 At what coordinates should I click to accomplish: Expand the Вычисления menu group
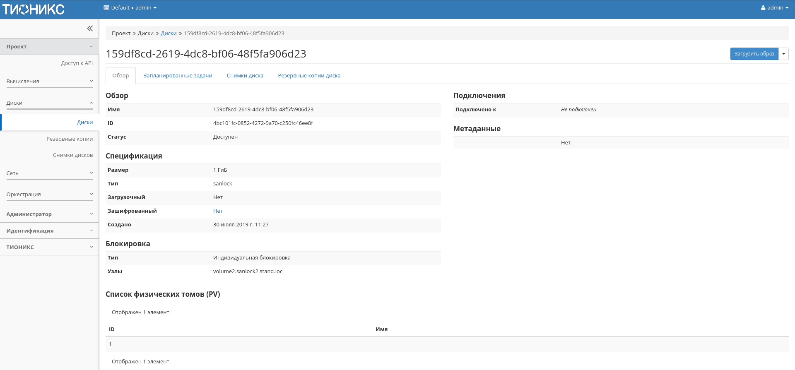49,82
